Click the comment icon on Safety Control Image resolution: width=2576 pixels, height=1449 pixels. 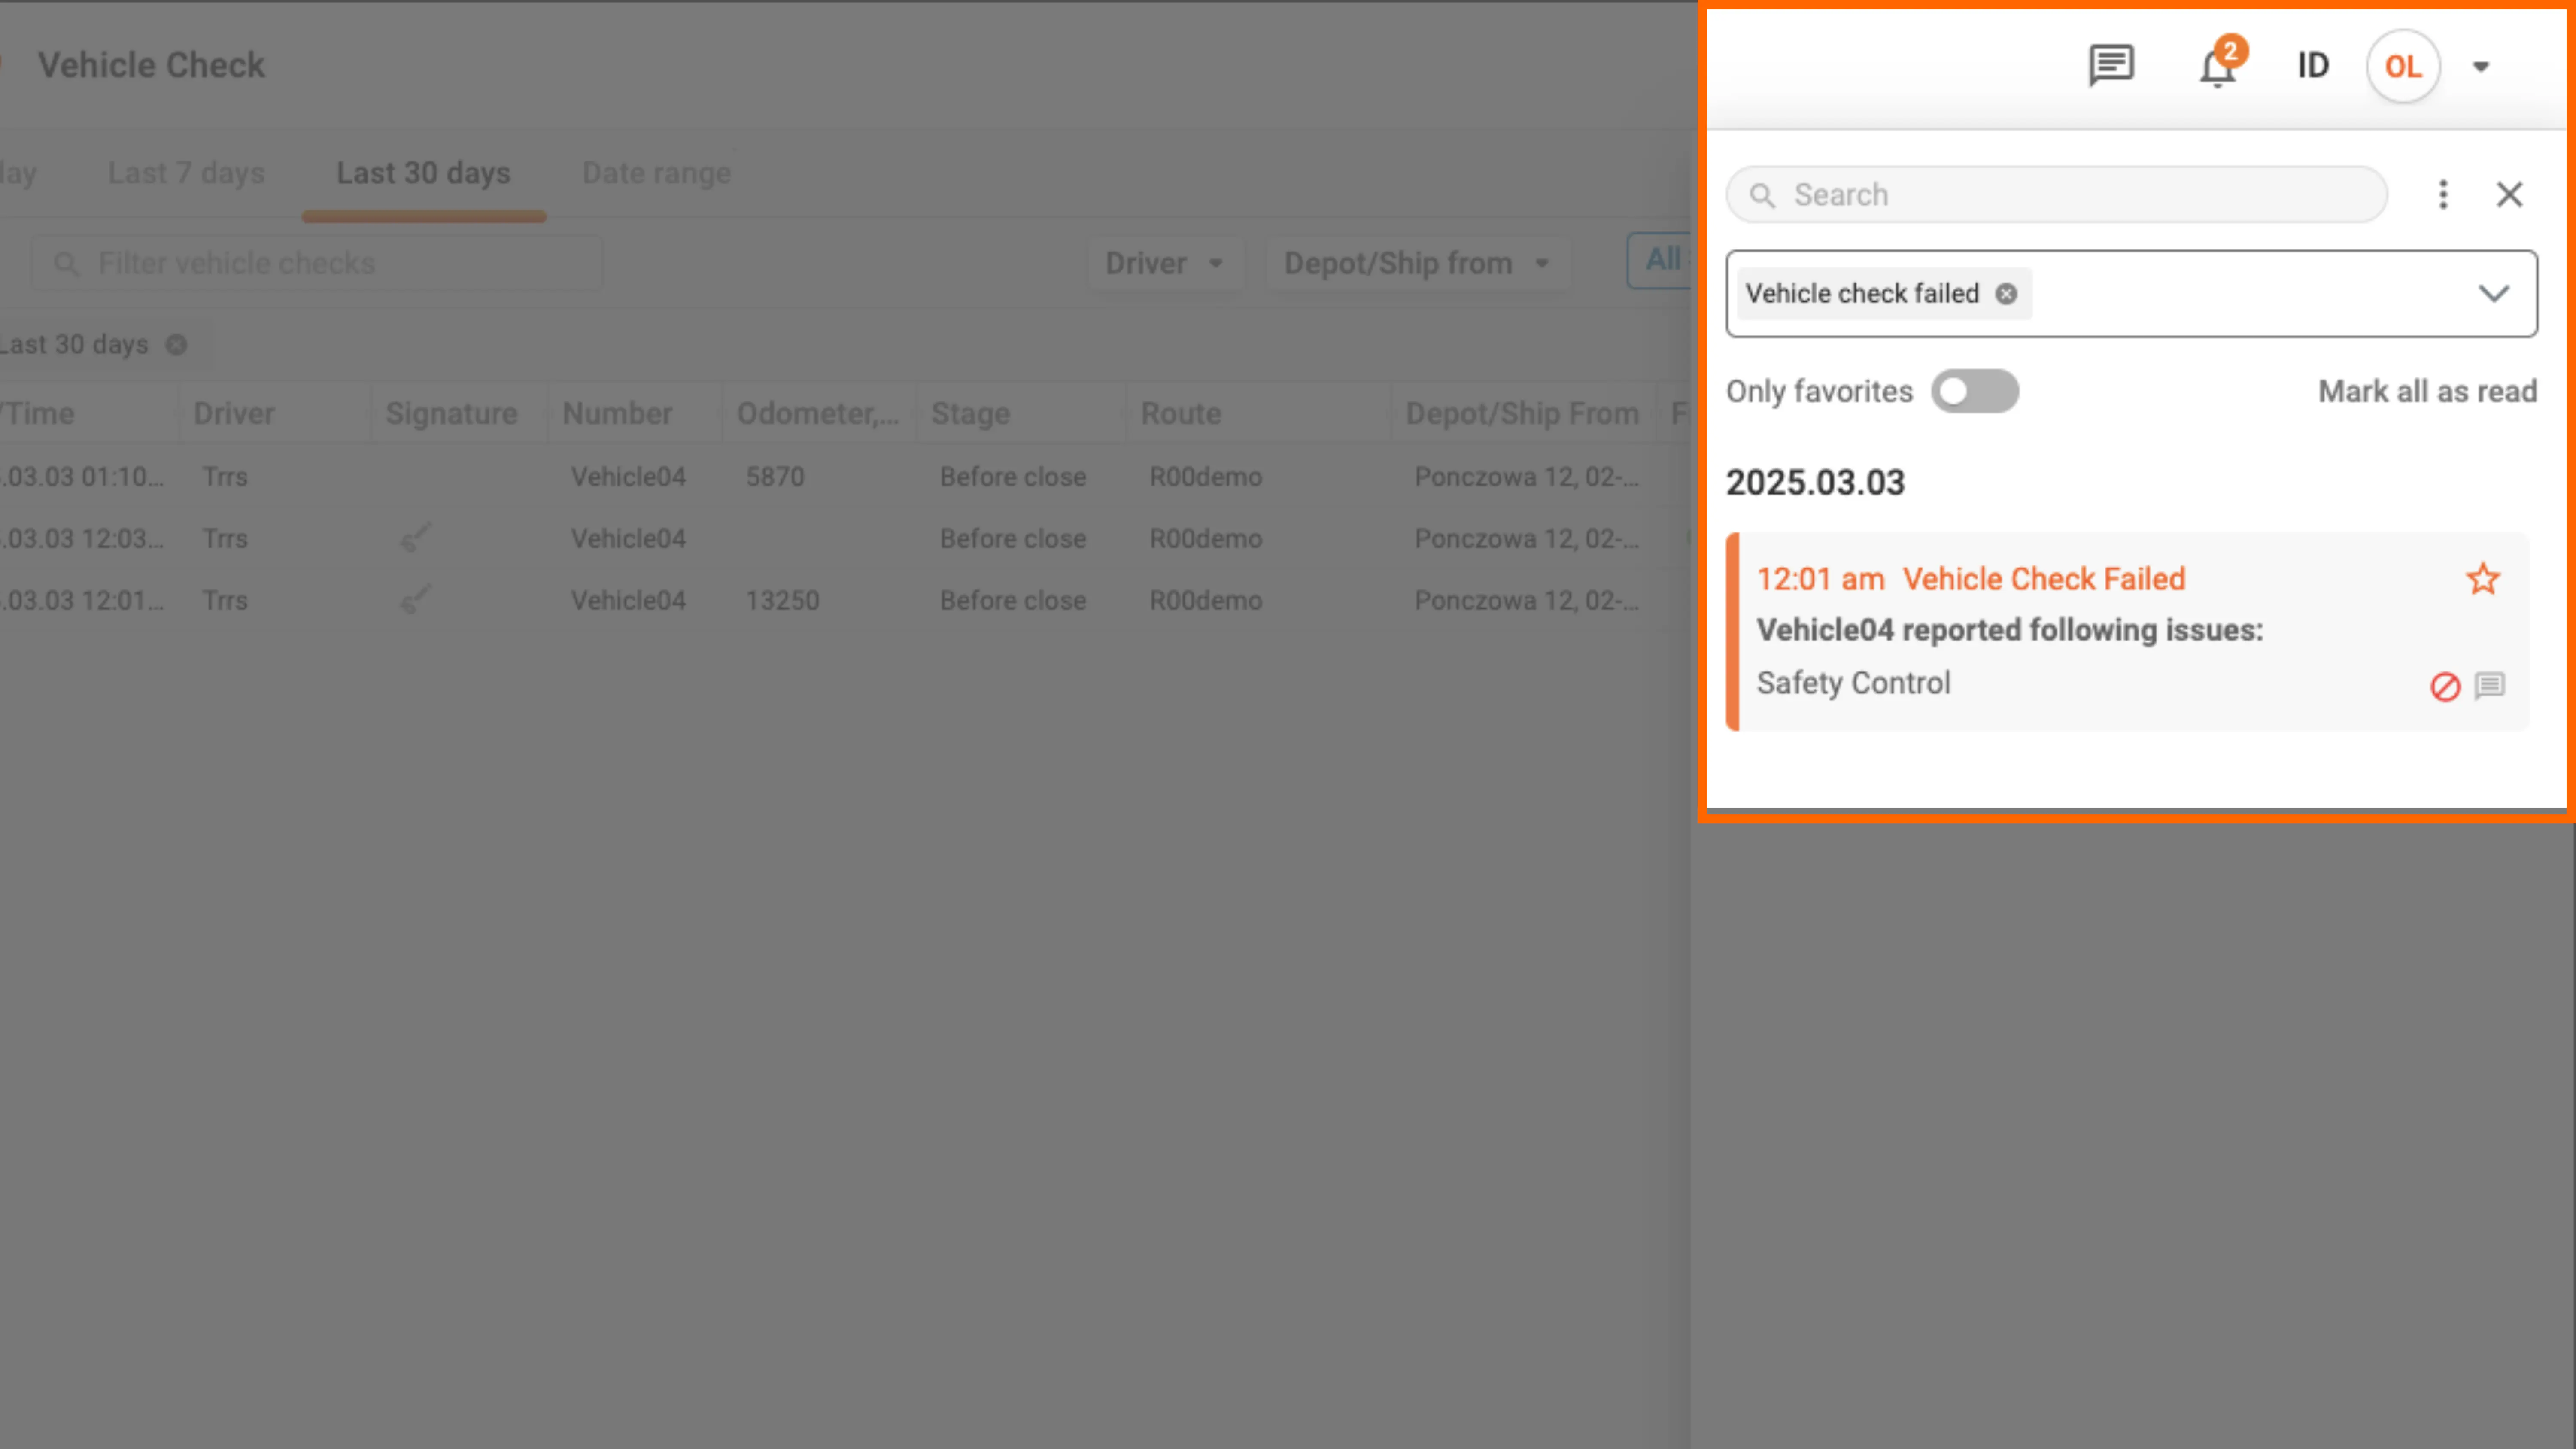[x=2490, y=686]
